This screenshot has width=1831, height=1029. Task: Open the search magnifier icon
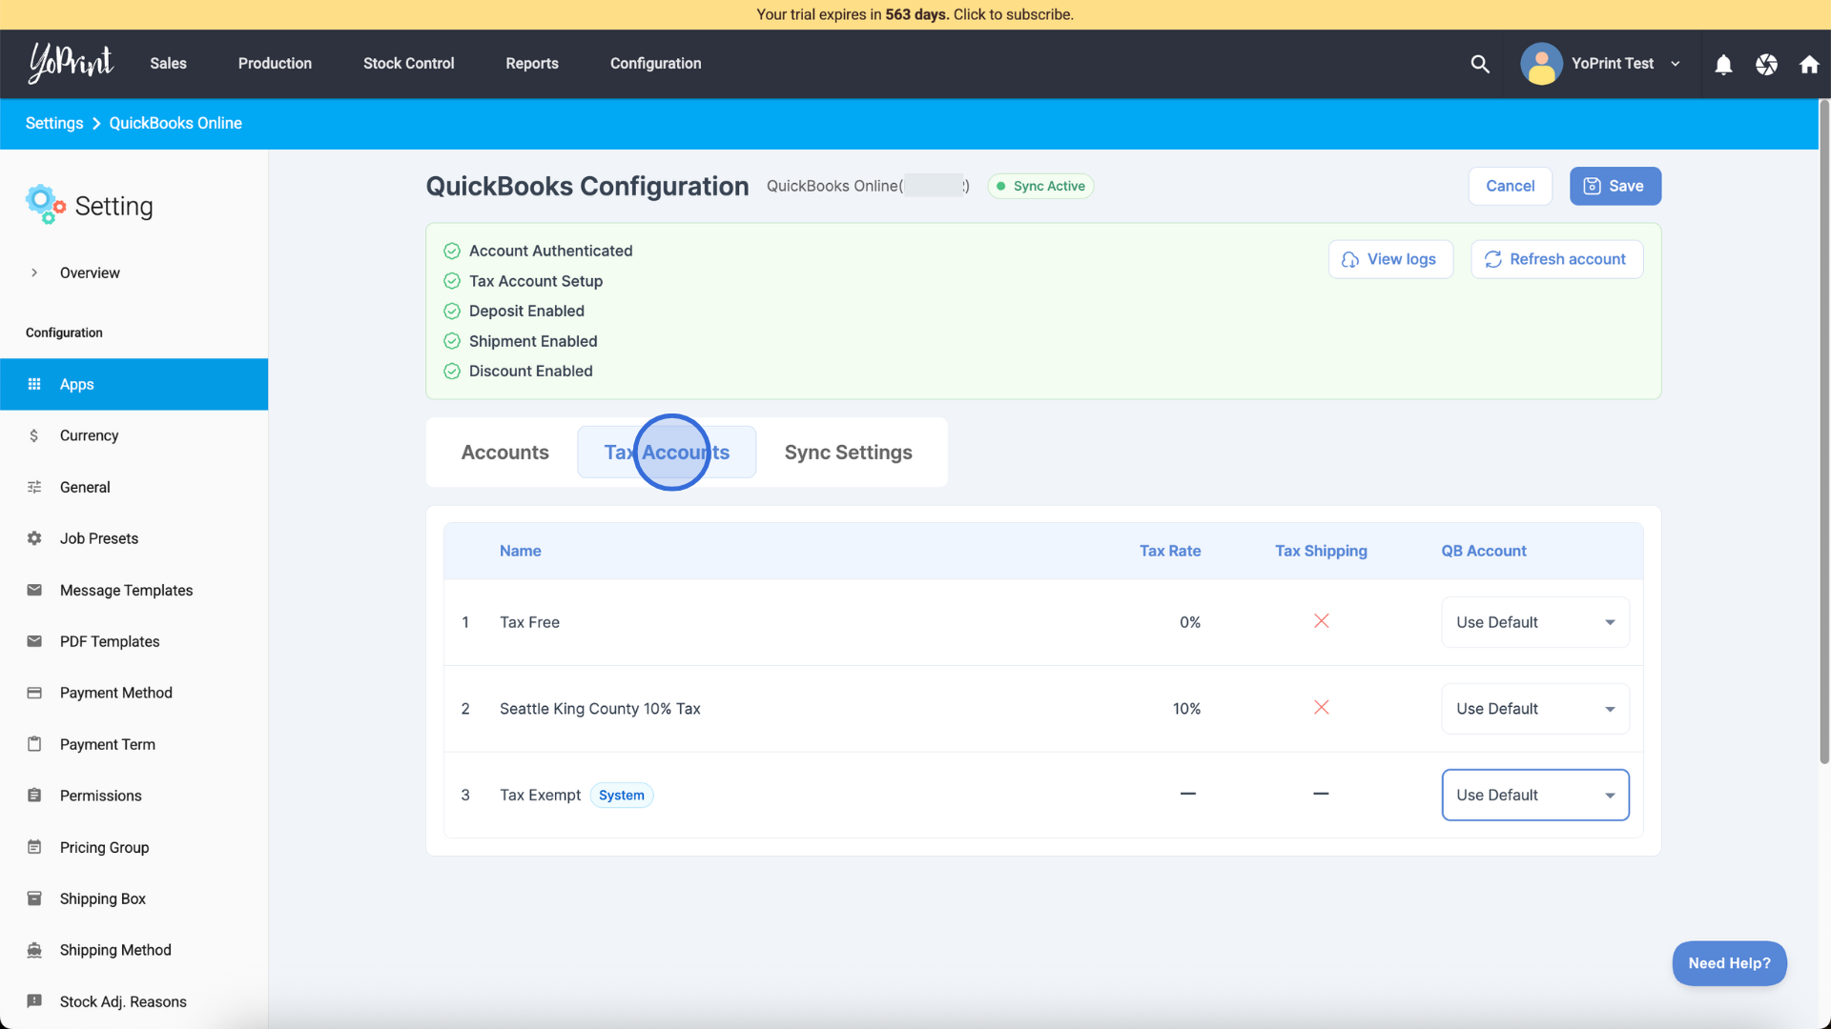pos(1480,64)
